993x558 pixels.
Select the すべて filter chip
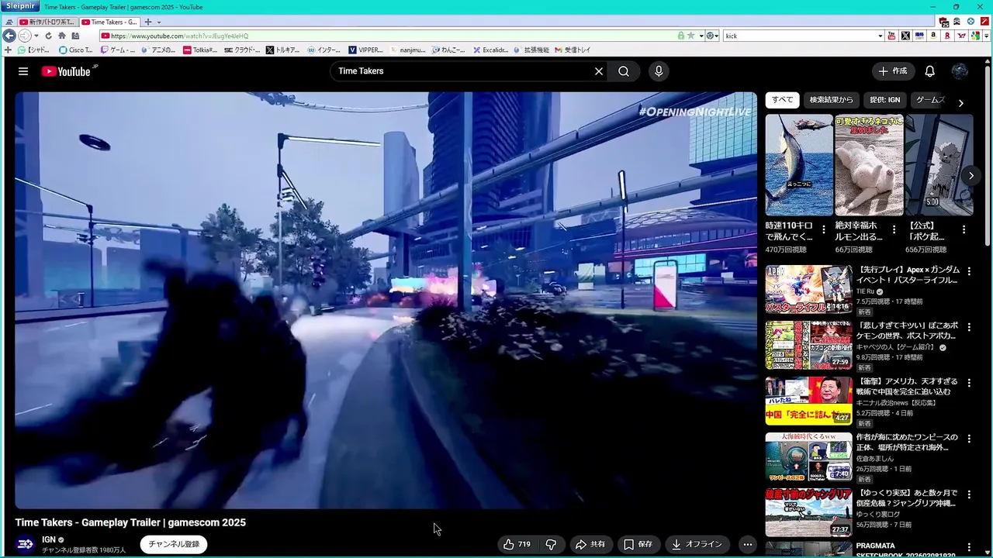(782, 100)
